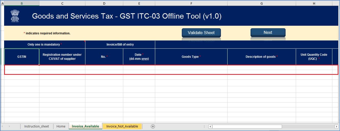340x131 pixels.
Task: Click the Goods Type header cell
Action: coord(191,57)
